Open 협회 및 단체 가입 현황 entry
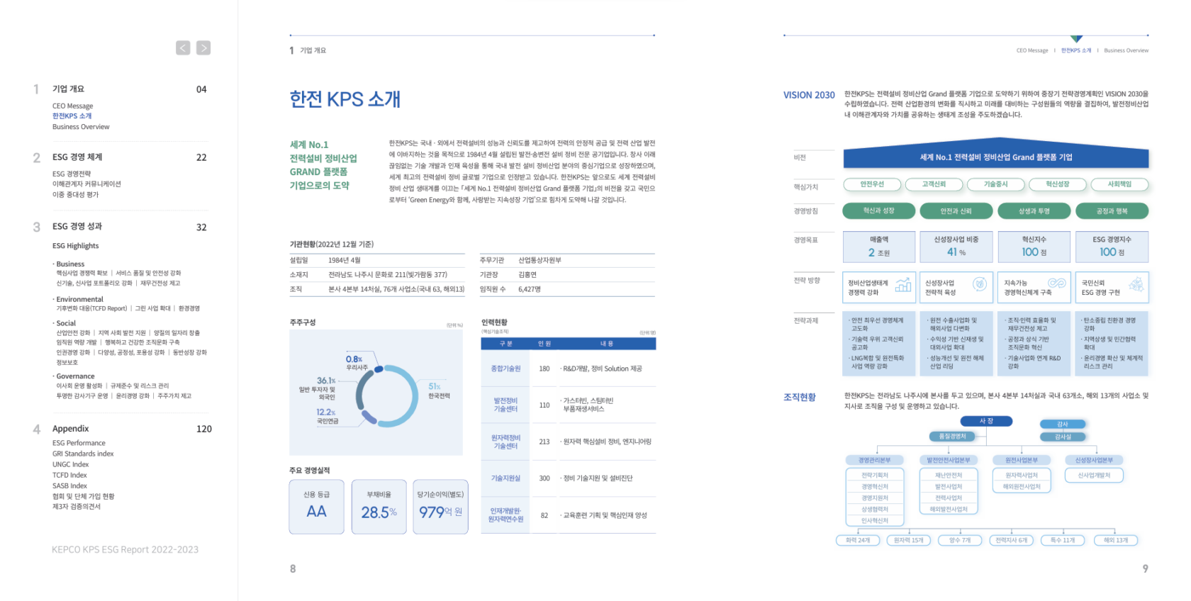Image resolution: width=1191 pixels, height=601 pixels. click(83, 497)
